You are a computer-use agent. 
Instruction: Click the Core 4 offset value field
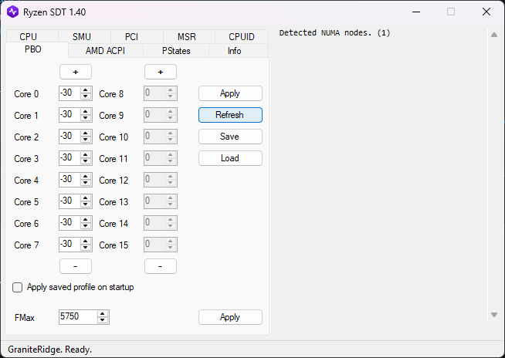69,179
